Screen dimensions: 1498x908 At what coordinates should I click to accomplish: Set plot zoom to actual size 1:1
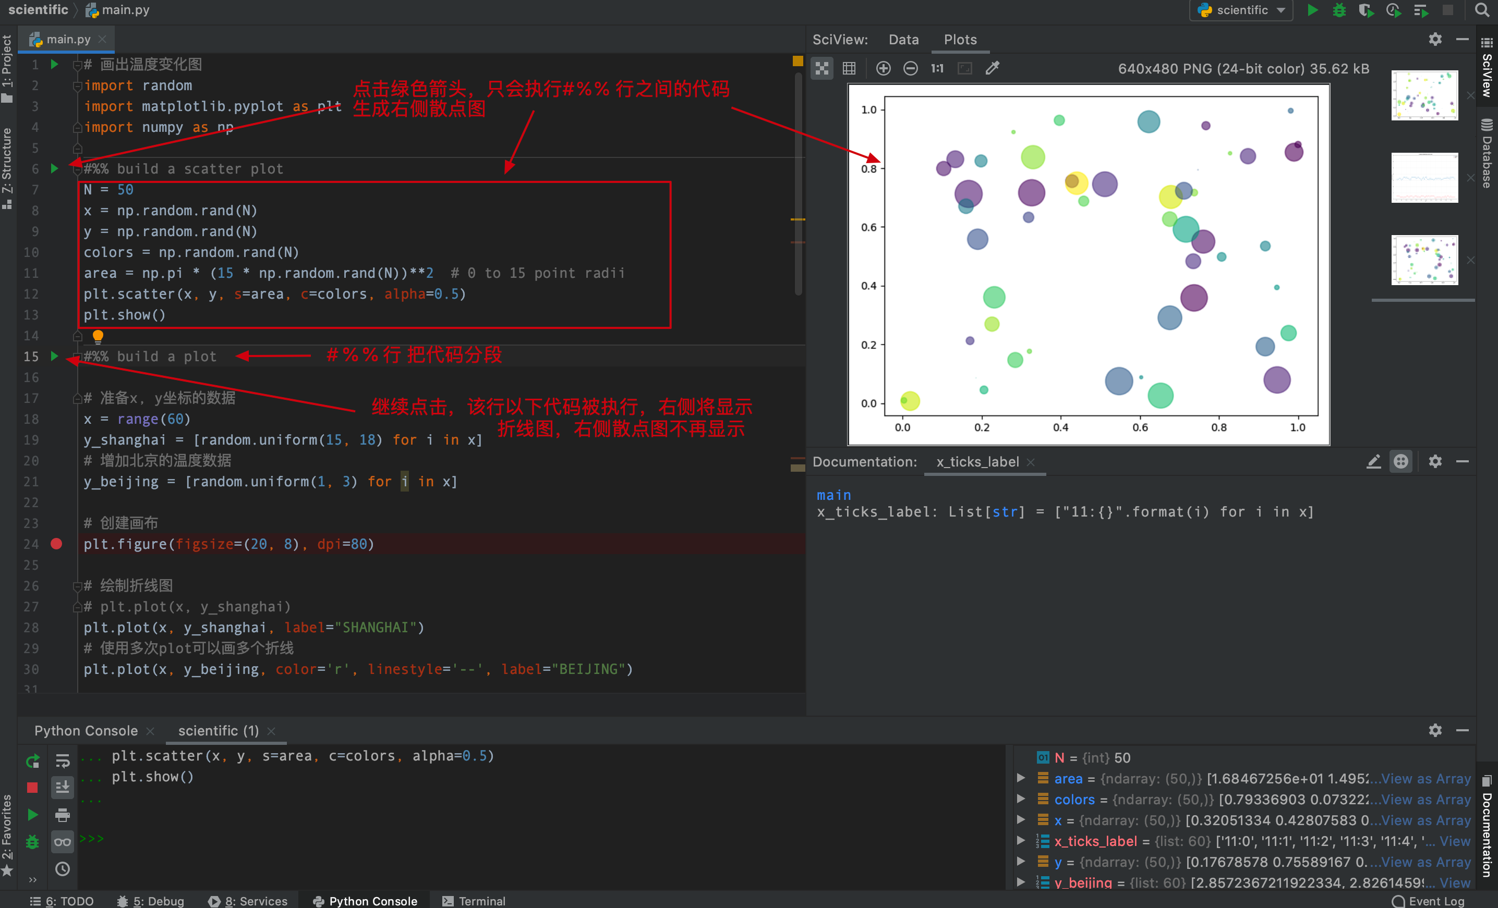(937, 68)
